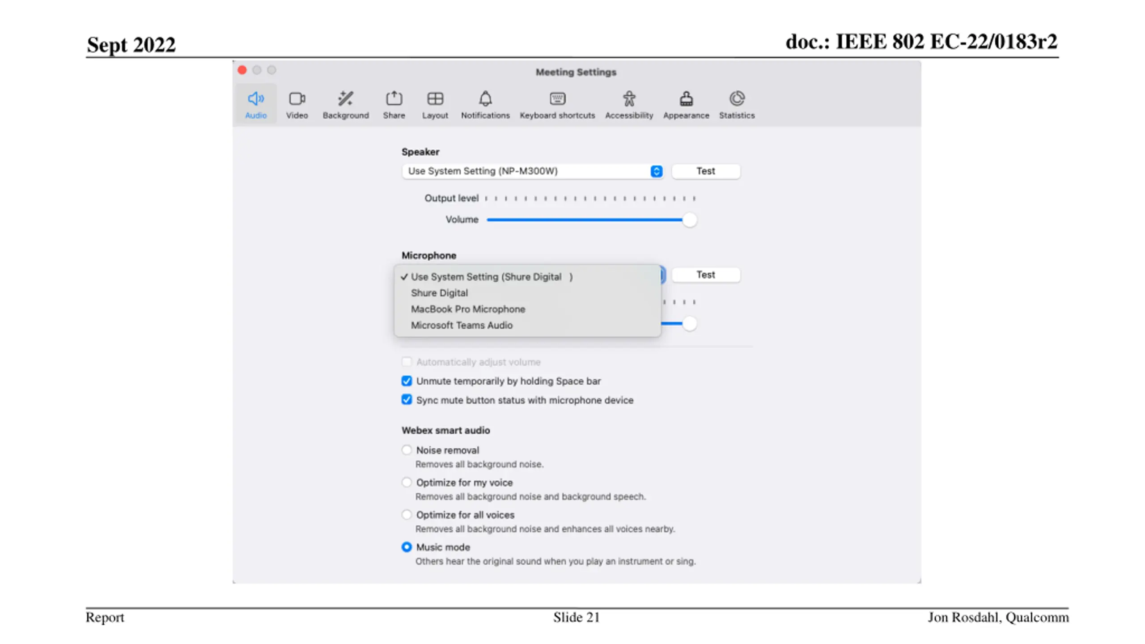This screenshot has height=644, width=1145.
Task: Open the Keyboard shortcuts tab
Action: [557, 105]
